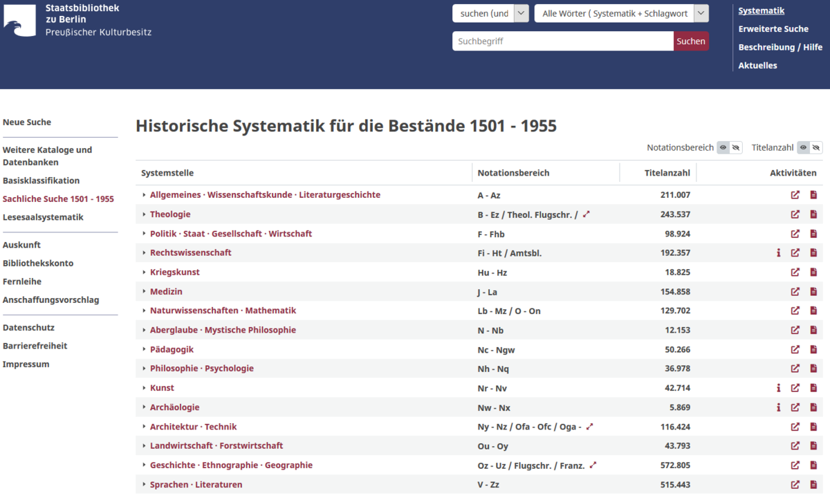The image size is (830, 500).
Task: Select Lesesaalsystematik in sidebar
Action: pyautogui.click(x=43, y=217)
